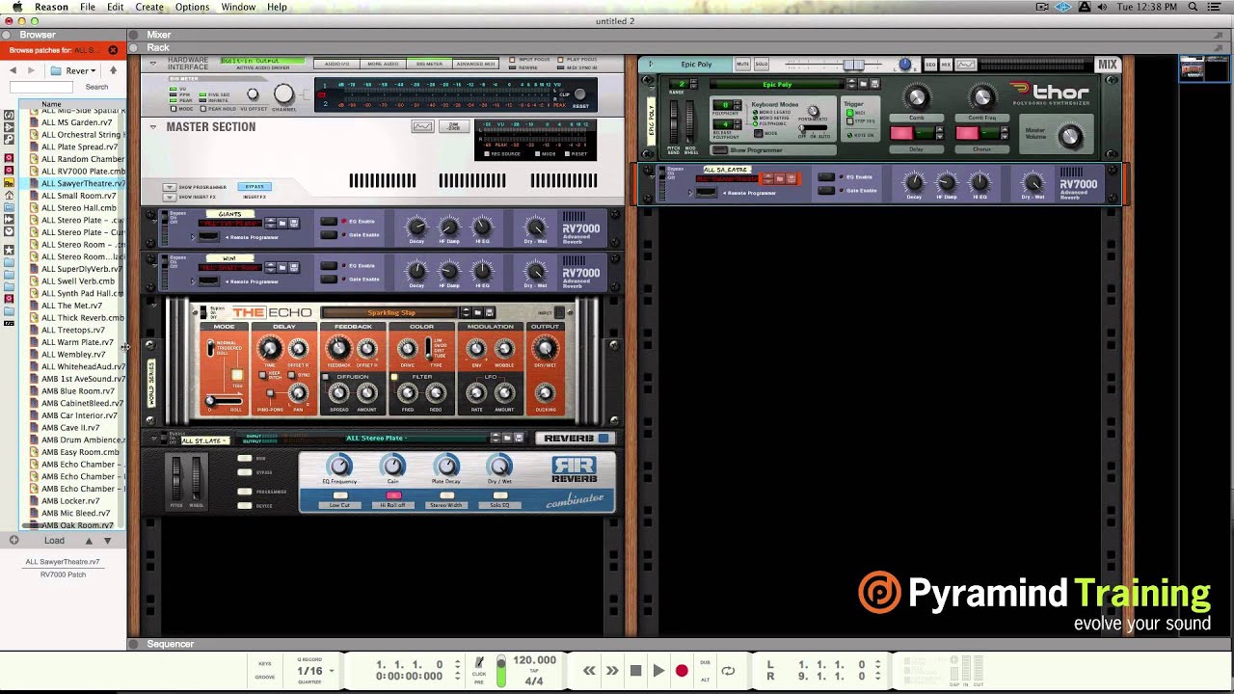Open The Echo patch browser folder icon
Viewport: 1234px width, 694px height.
tap(478, 312)
